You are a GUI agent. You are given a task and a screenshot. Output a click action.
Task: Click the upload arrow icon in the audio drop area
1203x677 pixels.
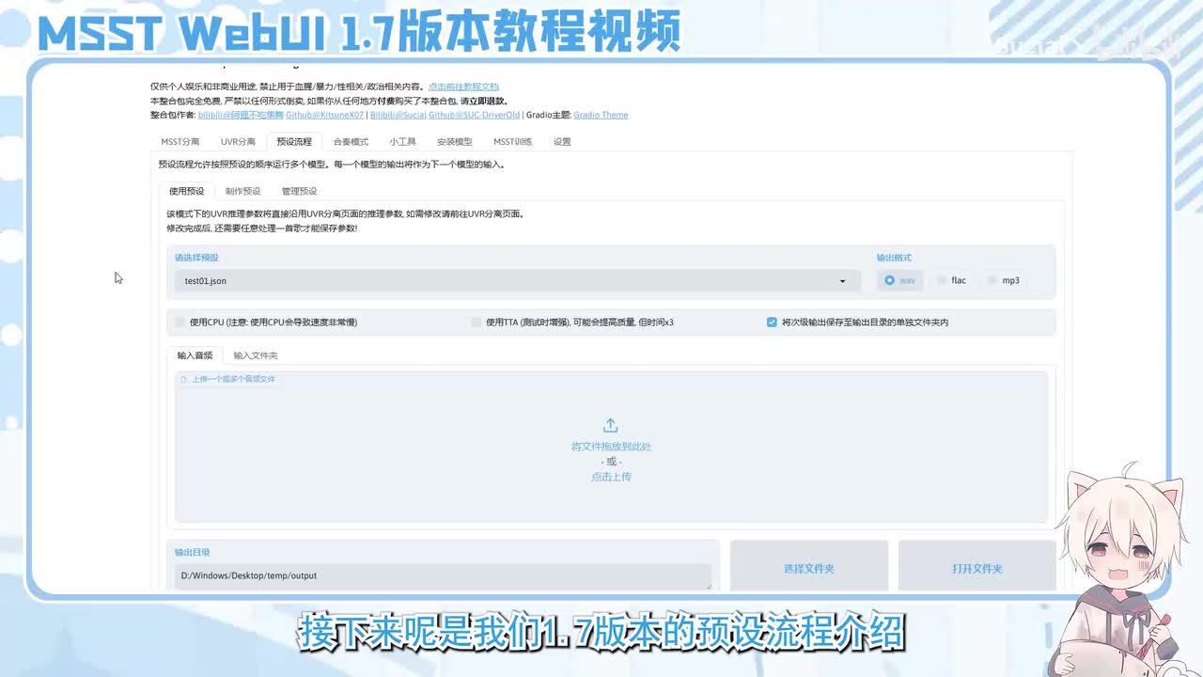[x=610, y=426]
